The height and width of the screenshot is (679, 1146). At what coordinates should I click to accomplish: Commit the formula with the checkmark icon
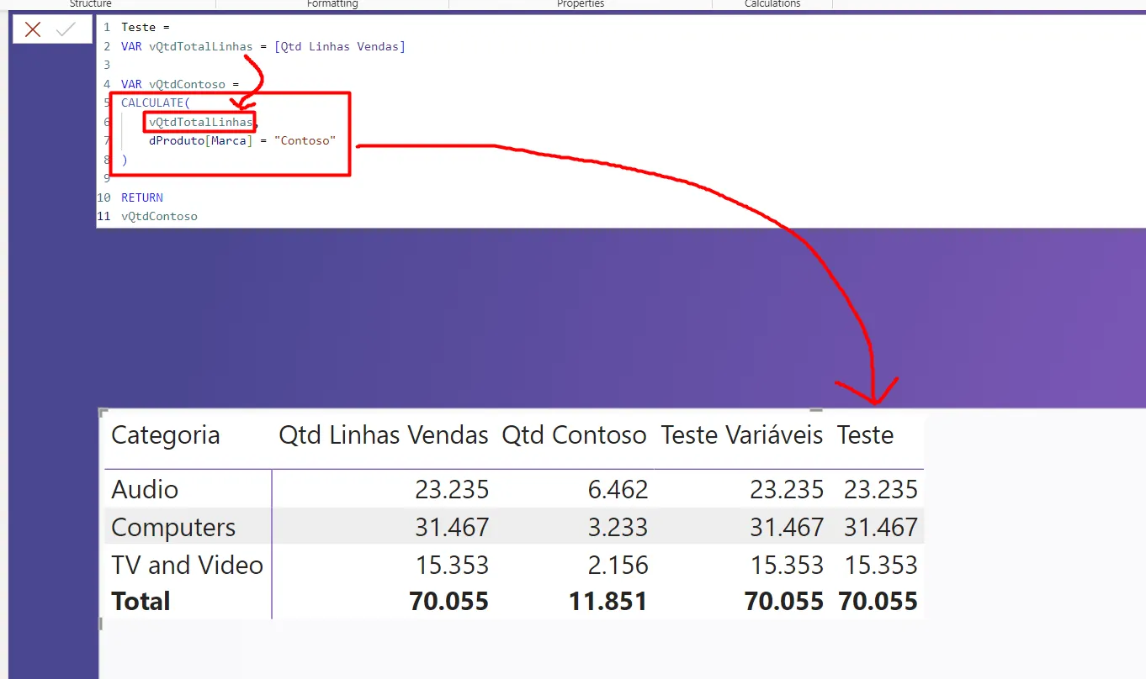coord(66,30)
